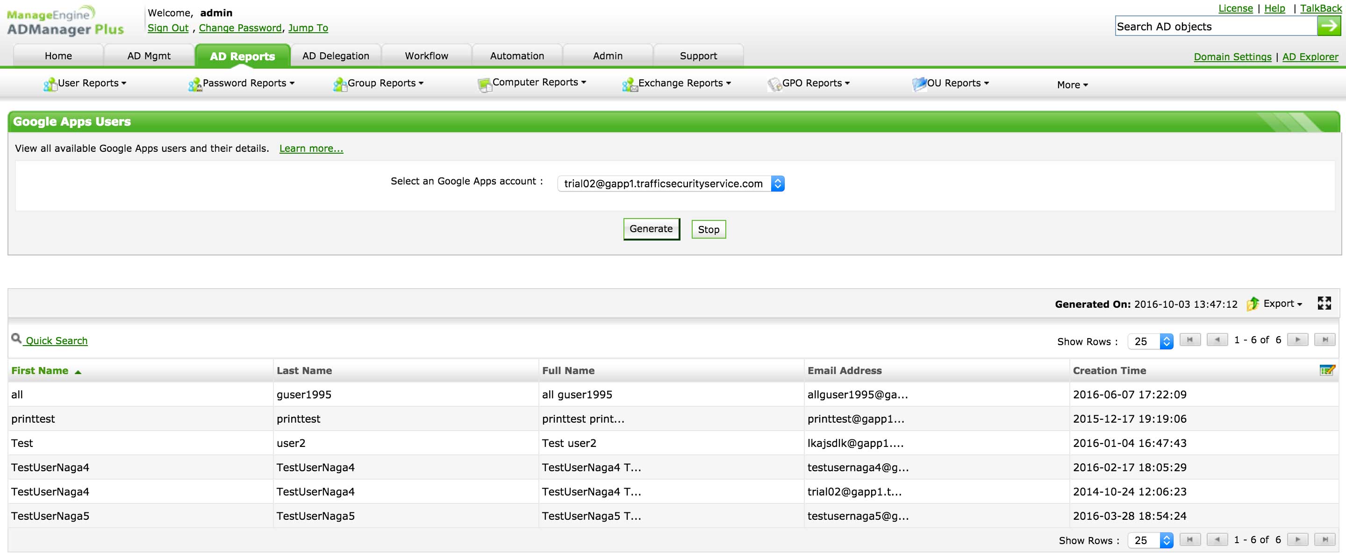Screen dimensions: 1346x559
Task: Switch to the AD Delegation tab
Action: (336, 56)
